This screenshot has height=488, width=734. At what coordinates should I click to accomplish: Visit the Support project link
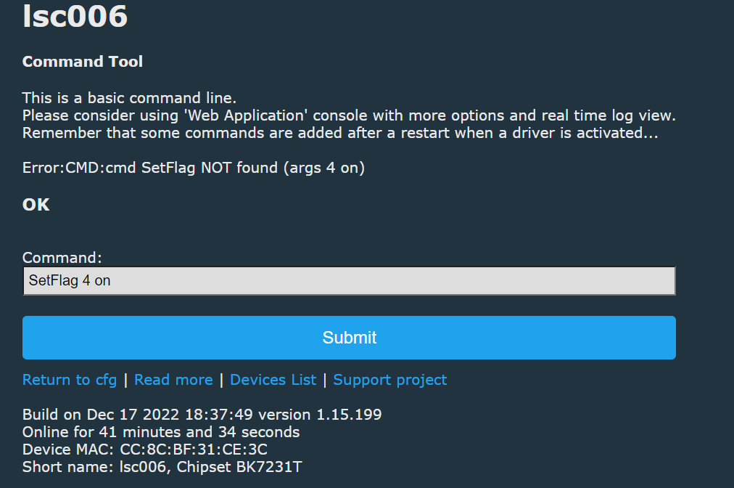(389, 380)
